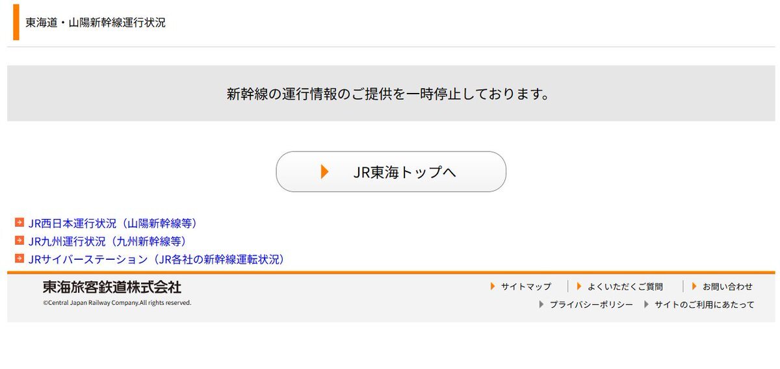Click the orange triangle before よくいただくご質問
Screen dimensions: 780x369
pyautogui.click(x=579, y=286)
